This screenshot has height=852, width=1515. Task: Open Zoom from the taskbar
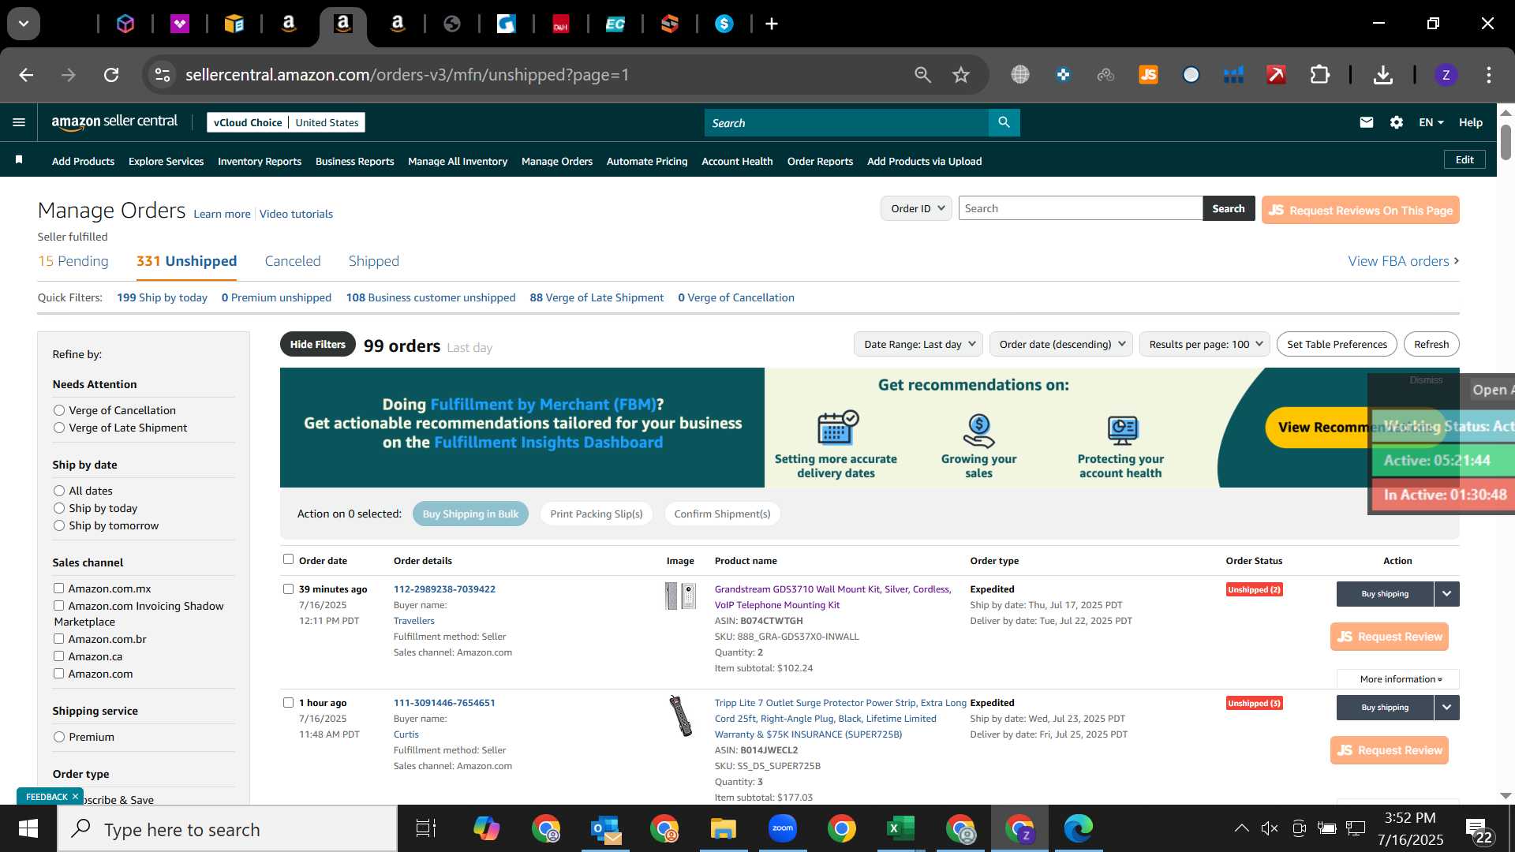pyautogui.click(x=782, y=828)
